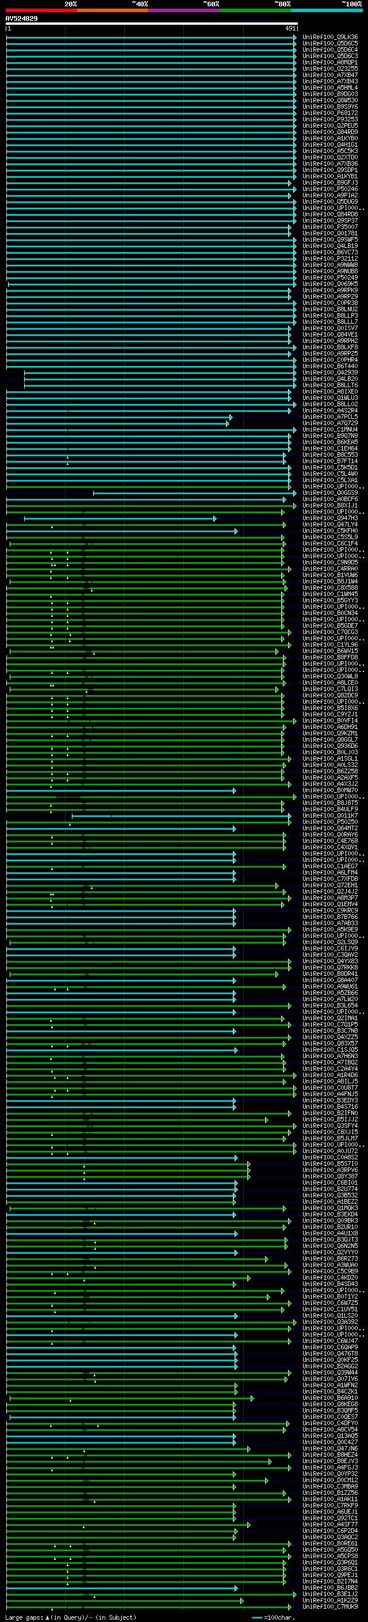
Task: Click hit name UniRef100_B8EJV3
Action: (330, 1461)
